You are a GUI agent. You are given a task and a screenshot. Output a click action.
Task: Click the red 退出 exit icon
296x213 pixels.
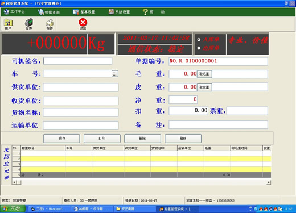point(83,24)
